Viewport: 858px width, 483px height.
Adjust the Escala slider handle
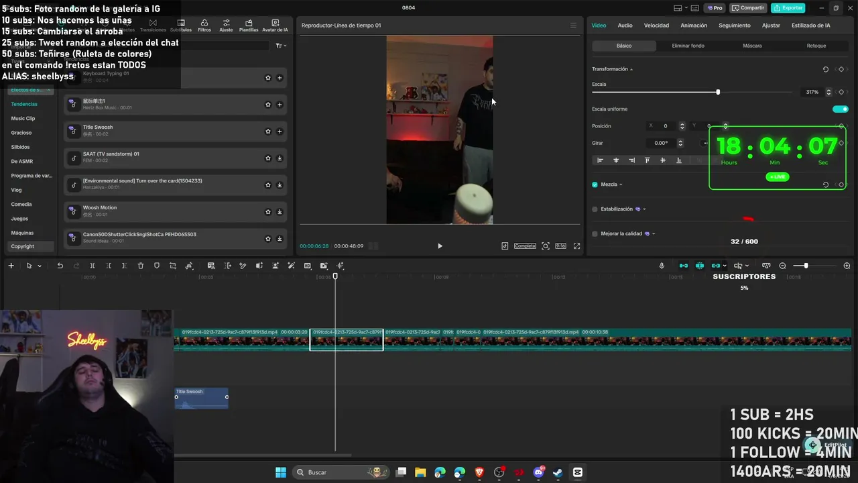click(x=718, y=92)
